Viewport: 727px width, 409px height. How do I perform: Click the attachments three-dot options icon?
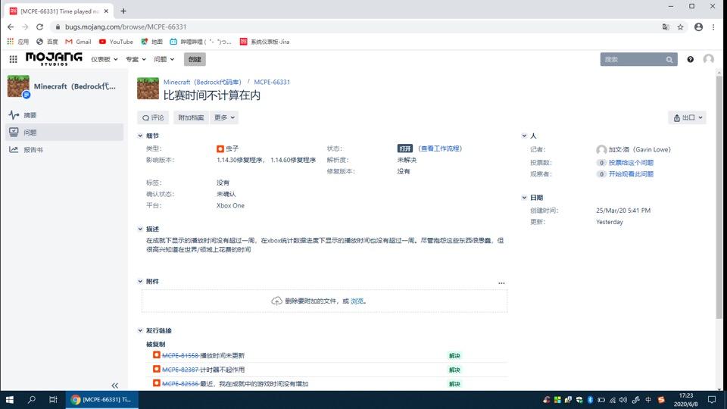[501, 283]
